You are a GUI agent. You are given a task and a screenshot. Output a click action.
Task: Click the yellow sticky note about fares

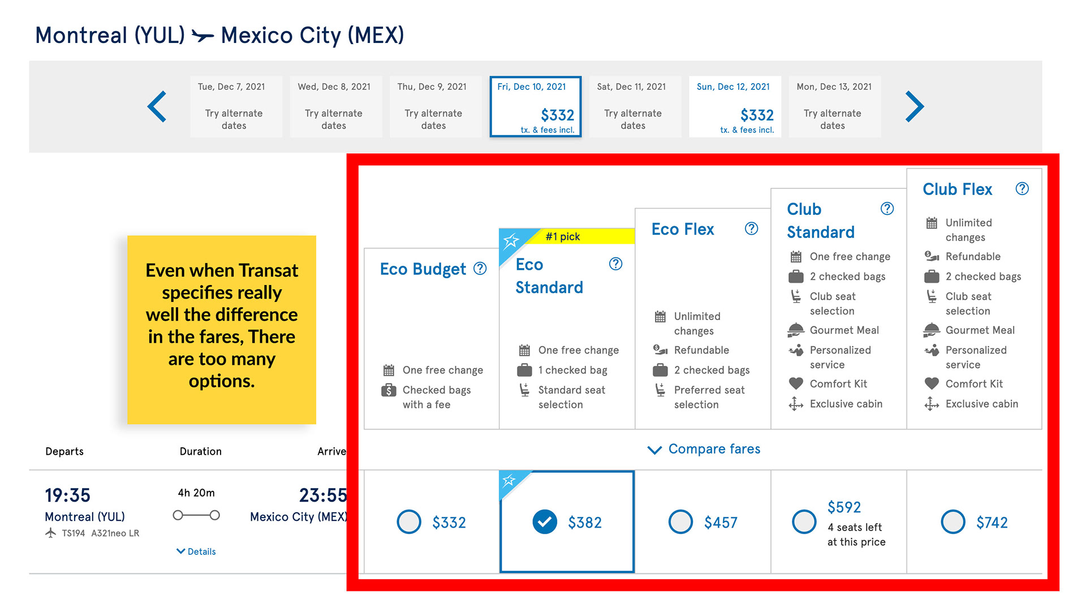pos(222,329)
